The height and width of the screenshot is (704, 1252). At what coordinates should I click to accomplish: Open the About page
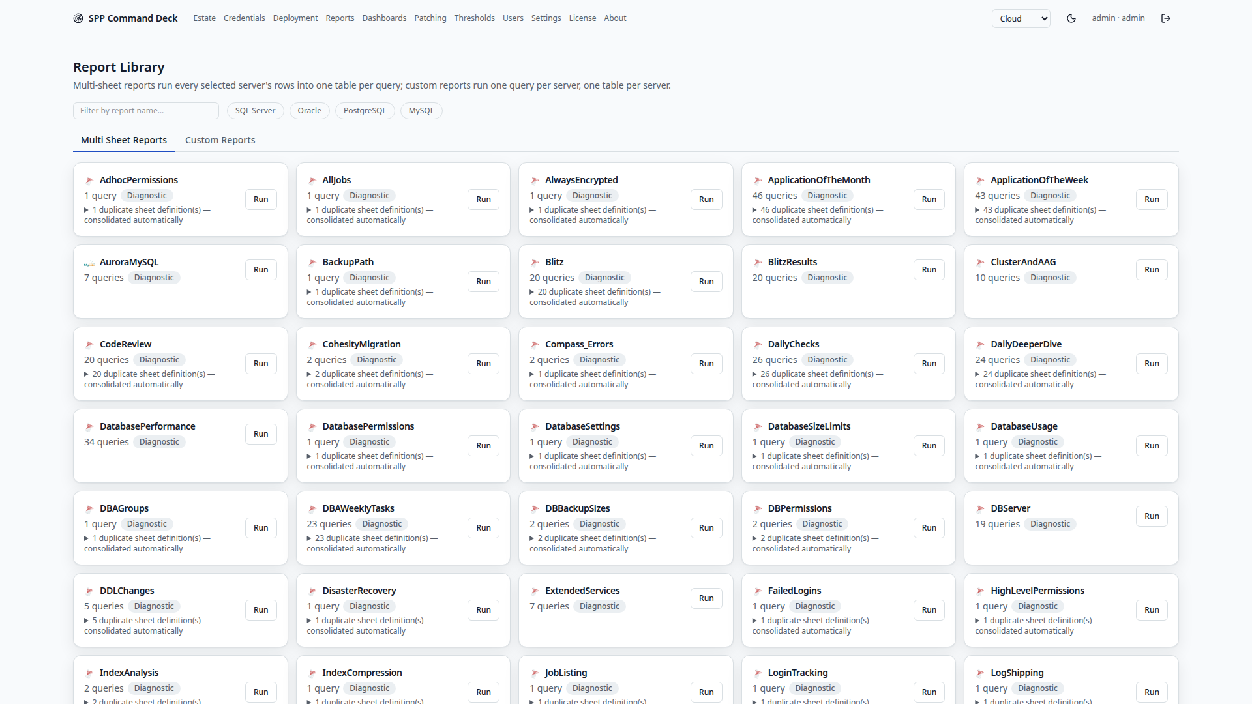615,18
